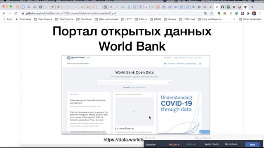The width and height of the screenshot is (264, 148).
Task: Click the Extreme Poverty card title
Action: pos(125,128)
